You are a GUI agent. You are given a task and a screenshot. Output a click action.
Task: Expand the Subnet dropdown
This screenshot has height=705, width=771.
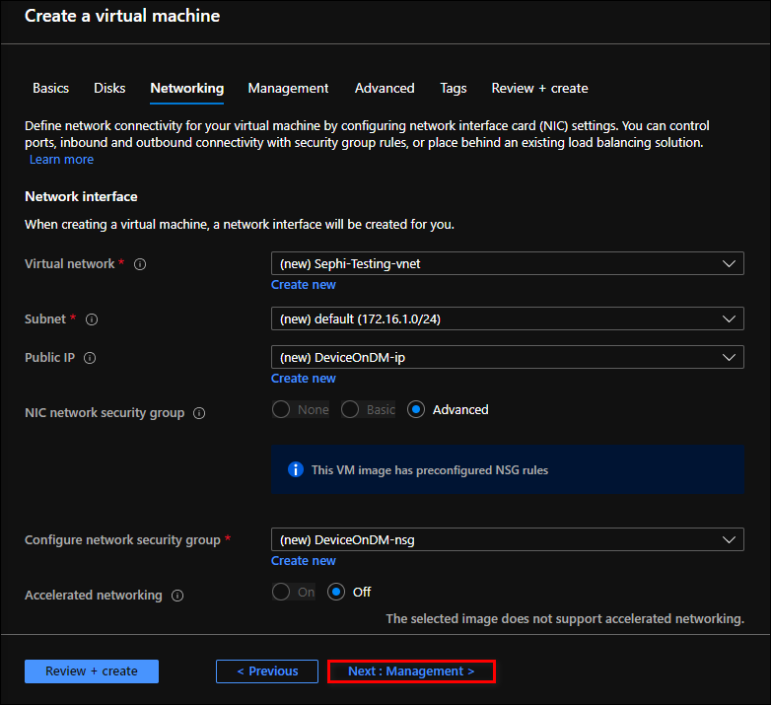pyautogui.click(x=507, y=319)
